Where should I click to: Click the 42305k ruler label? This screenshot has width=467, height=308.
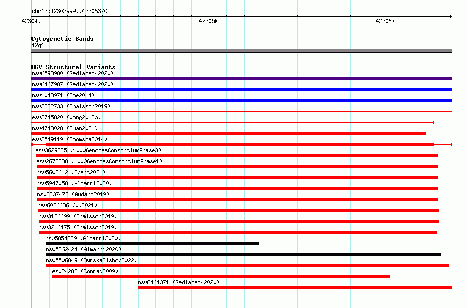pos(208,21)
